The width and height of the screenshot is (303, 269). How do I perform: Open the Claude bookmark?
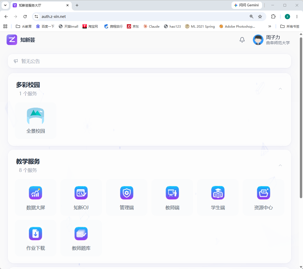tap(151, 26)
